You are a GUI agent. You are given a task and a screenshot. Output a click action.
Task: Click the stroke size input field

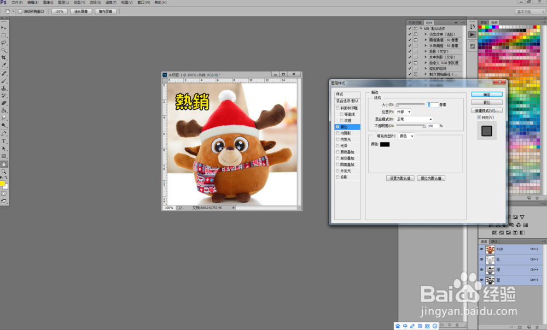[433, 104]
